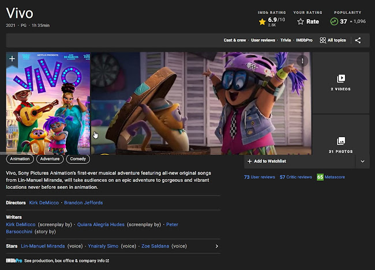Open Cast & crew in the topic bar
This screenshot has width=375, height=270.
pyautogui.click(x=235, y=40)
